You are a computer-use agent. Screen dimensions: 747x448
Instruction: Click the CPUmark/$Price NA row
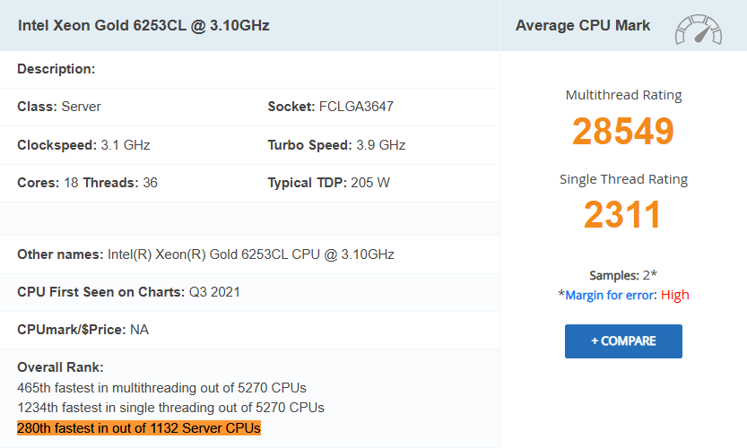(x=83, y=330)
